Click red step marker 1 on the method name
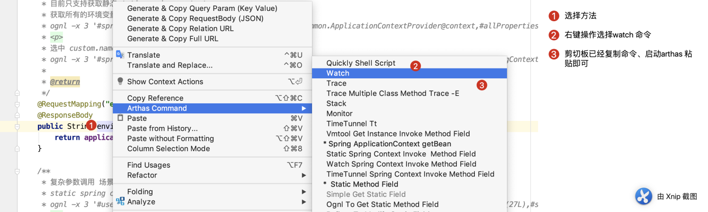 click(91, 125)
